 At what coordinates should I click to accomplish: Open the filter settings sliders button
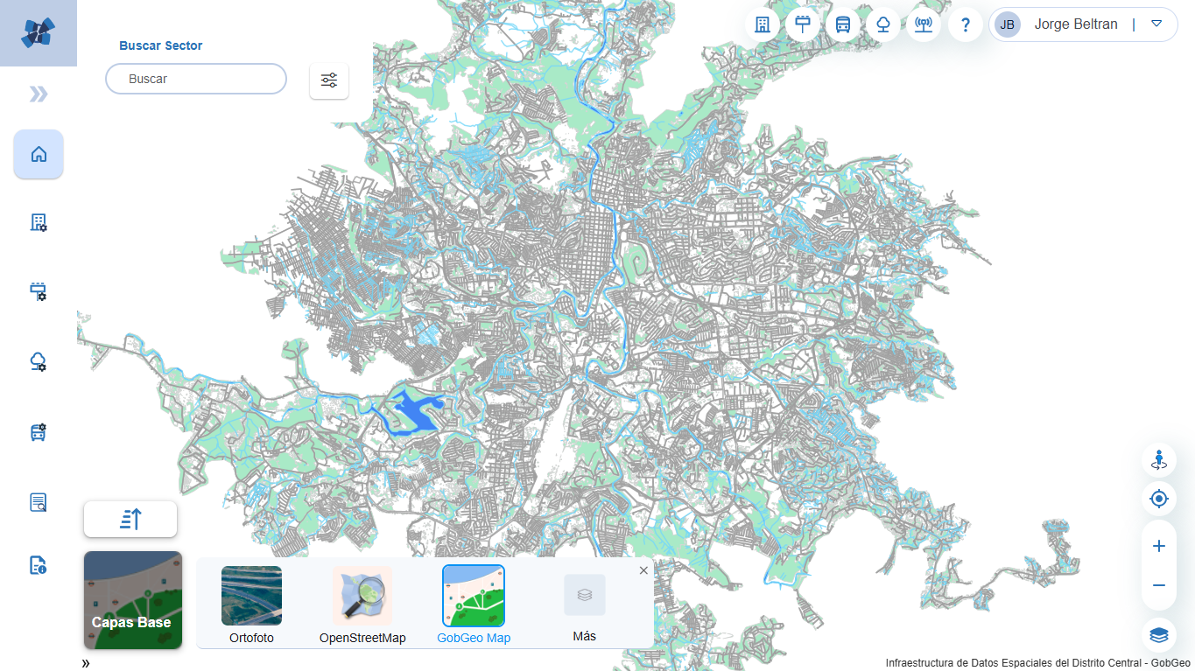pos(329,80)
